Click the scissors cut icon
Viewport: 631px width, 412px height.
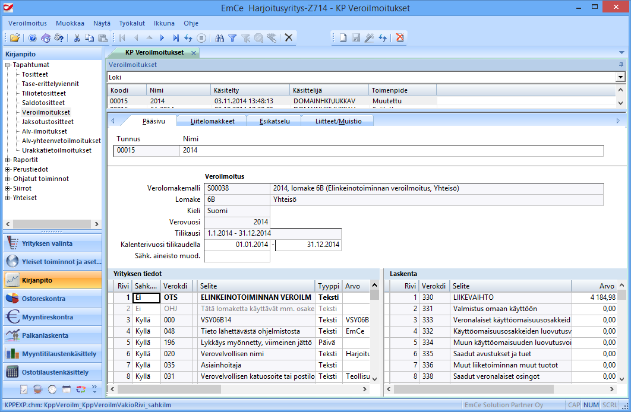tap(77, 38)
